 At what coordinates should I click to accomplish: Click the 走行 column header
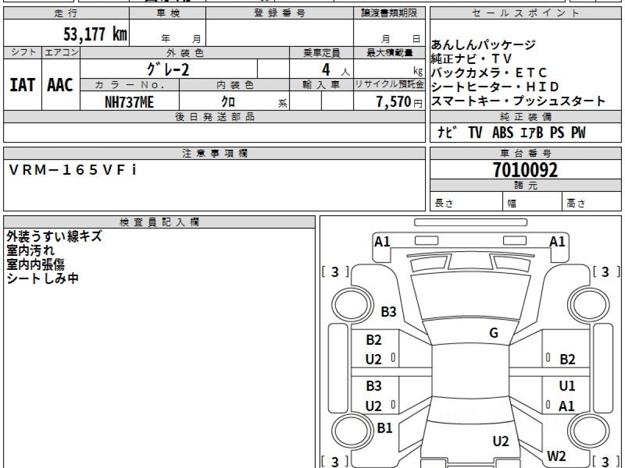[66, 14]
